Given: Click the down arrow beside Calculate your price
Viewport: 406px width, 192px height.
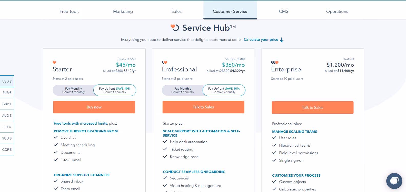Looking at the screenshot, I should tap(282, 40).
